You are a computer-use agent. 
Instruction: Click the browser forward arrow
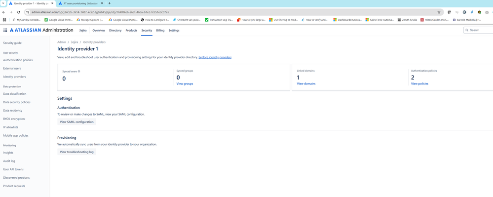pos(11,12)
